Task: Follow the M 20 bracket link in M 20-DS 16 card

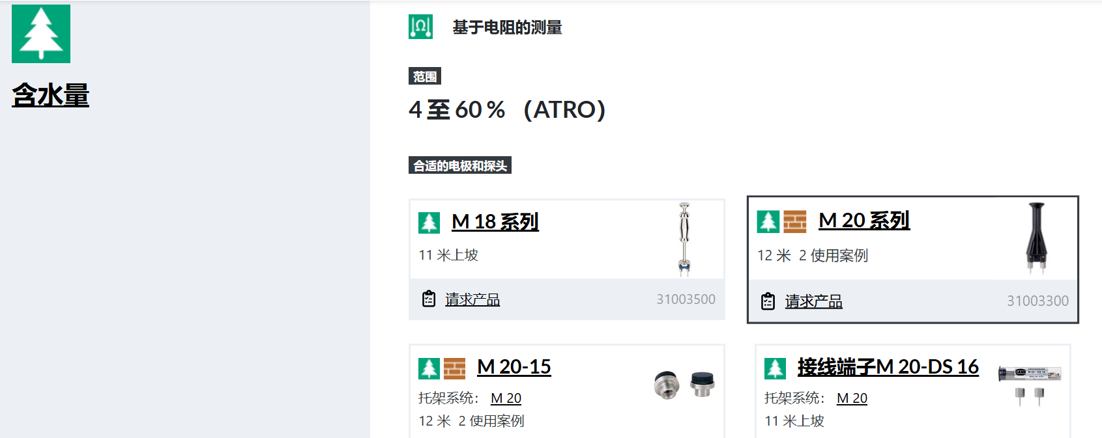Action: coord(852,398)
